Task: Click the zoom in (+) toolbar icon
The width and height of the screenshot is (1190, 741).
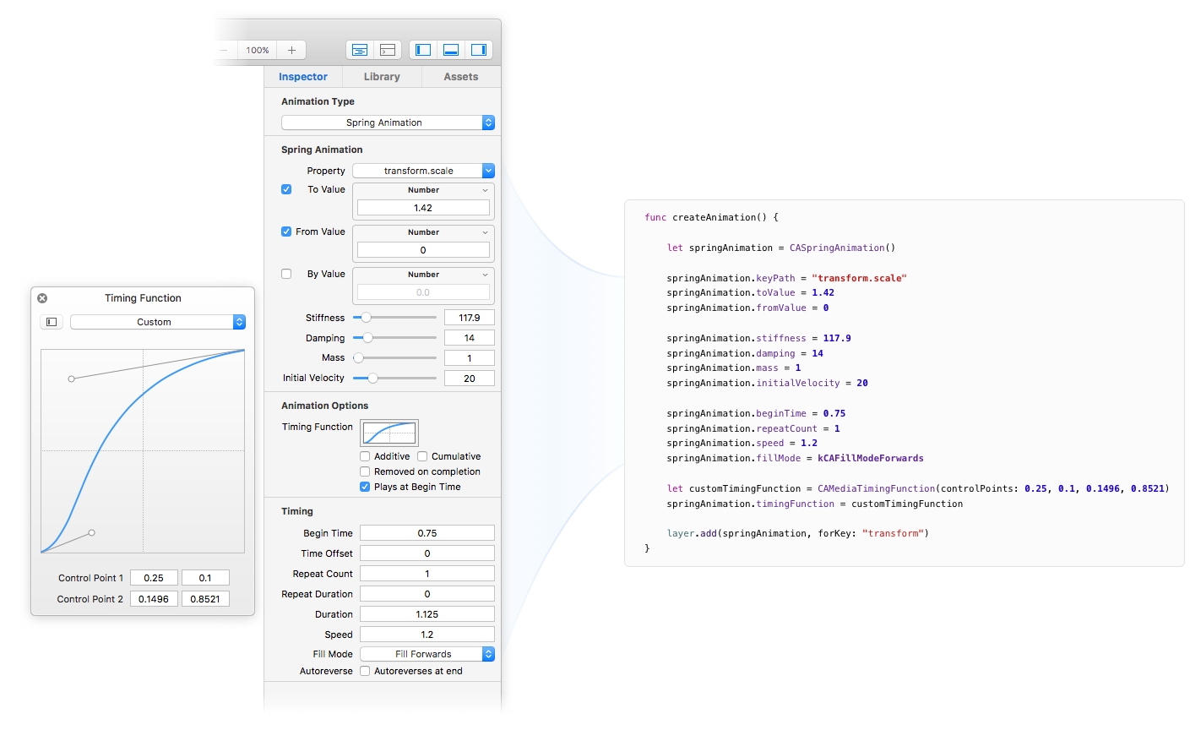Action: coord(291,50)
